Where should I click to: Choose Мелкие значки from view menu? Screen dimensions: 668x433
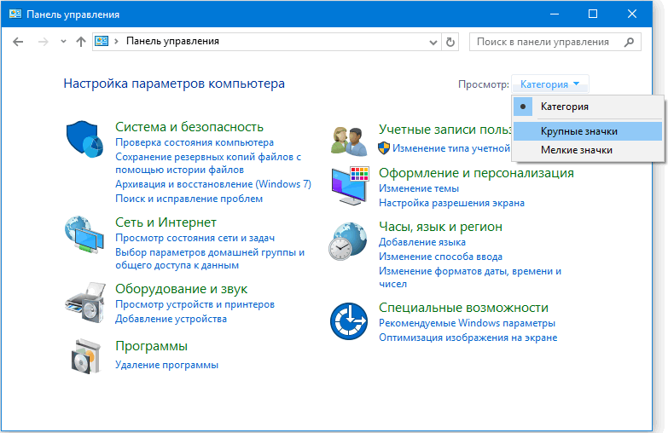coord(576,150)
